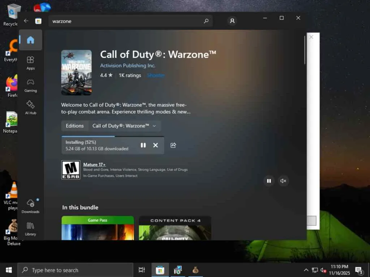Open the Library page
Viewport: 370px width, 277px height.
coord(30,229)
